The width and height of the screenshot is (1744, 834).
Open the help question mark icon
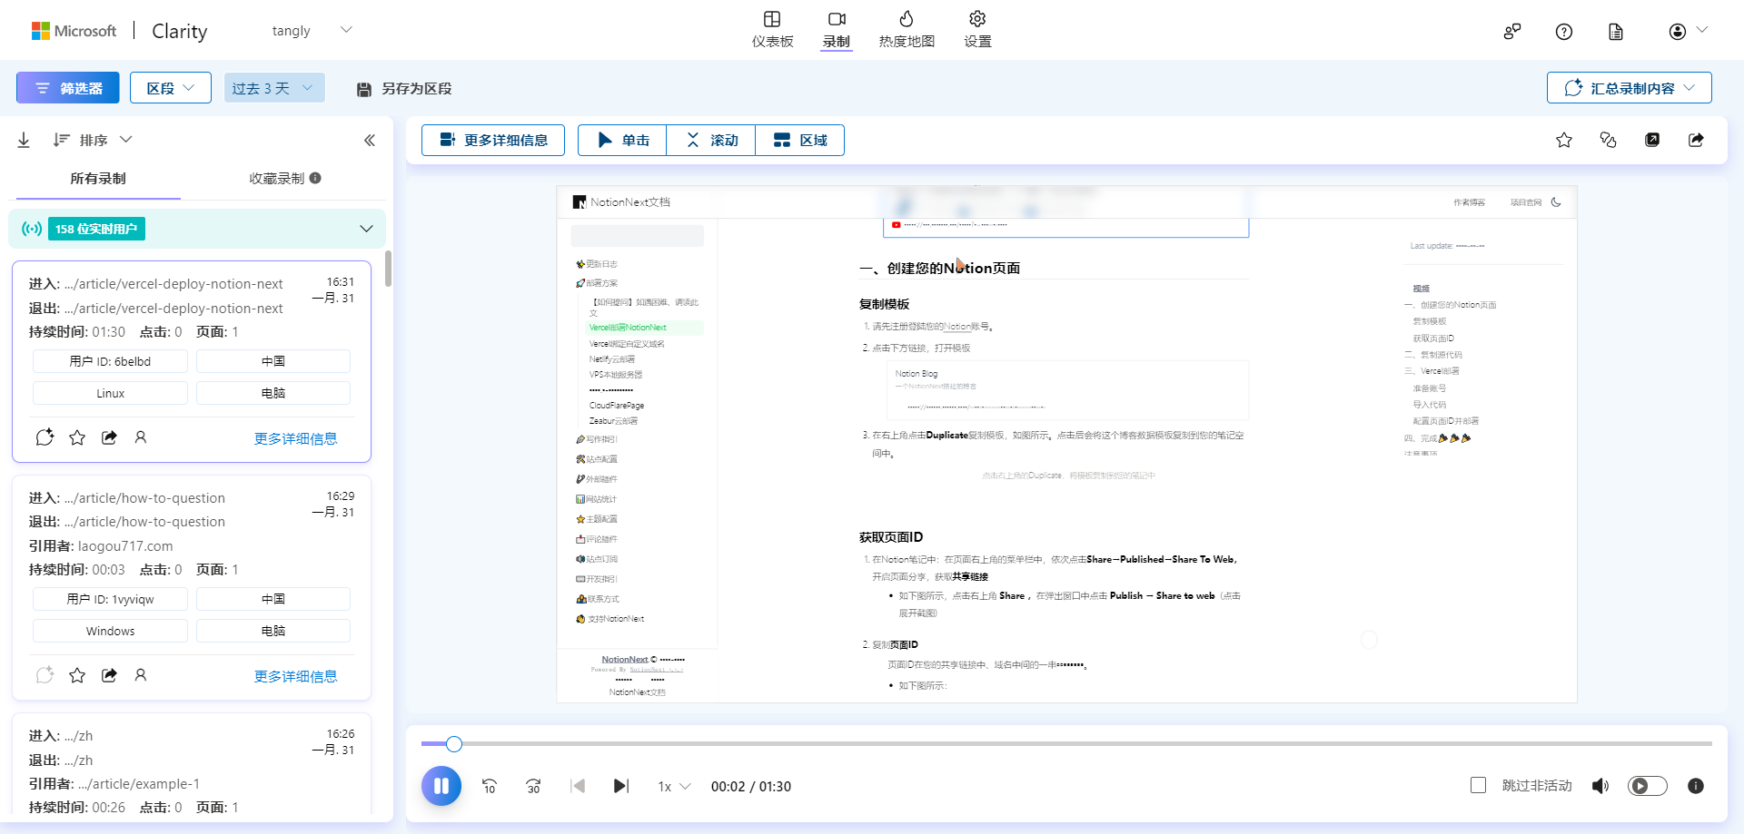coord(1564,32)
